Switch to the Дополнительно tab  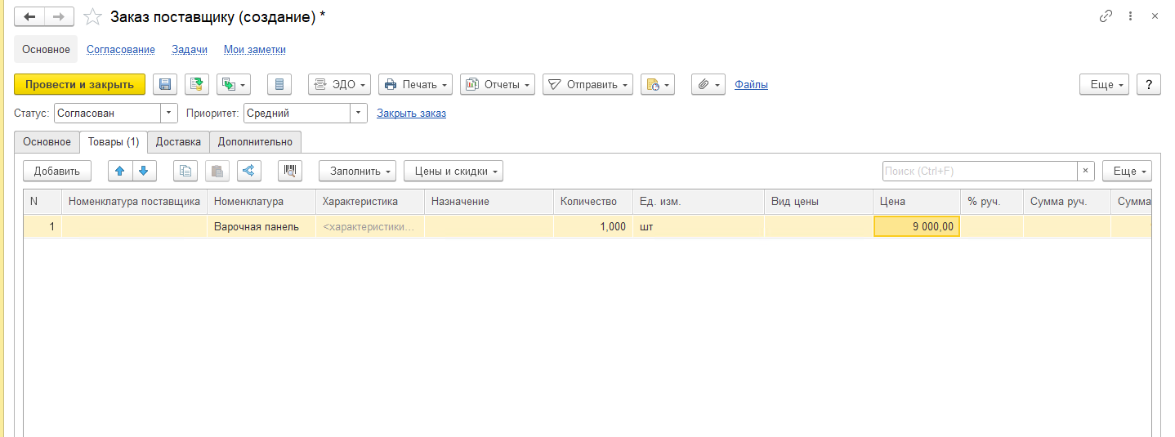pos(255,141)
